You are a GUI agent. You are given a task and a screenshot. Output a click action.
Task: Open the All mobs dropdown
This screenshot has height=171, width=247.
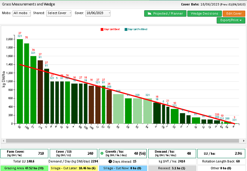(22, 13)
